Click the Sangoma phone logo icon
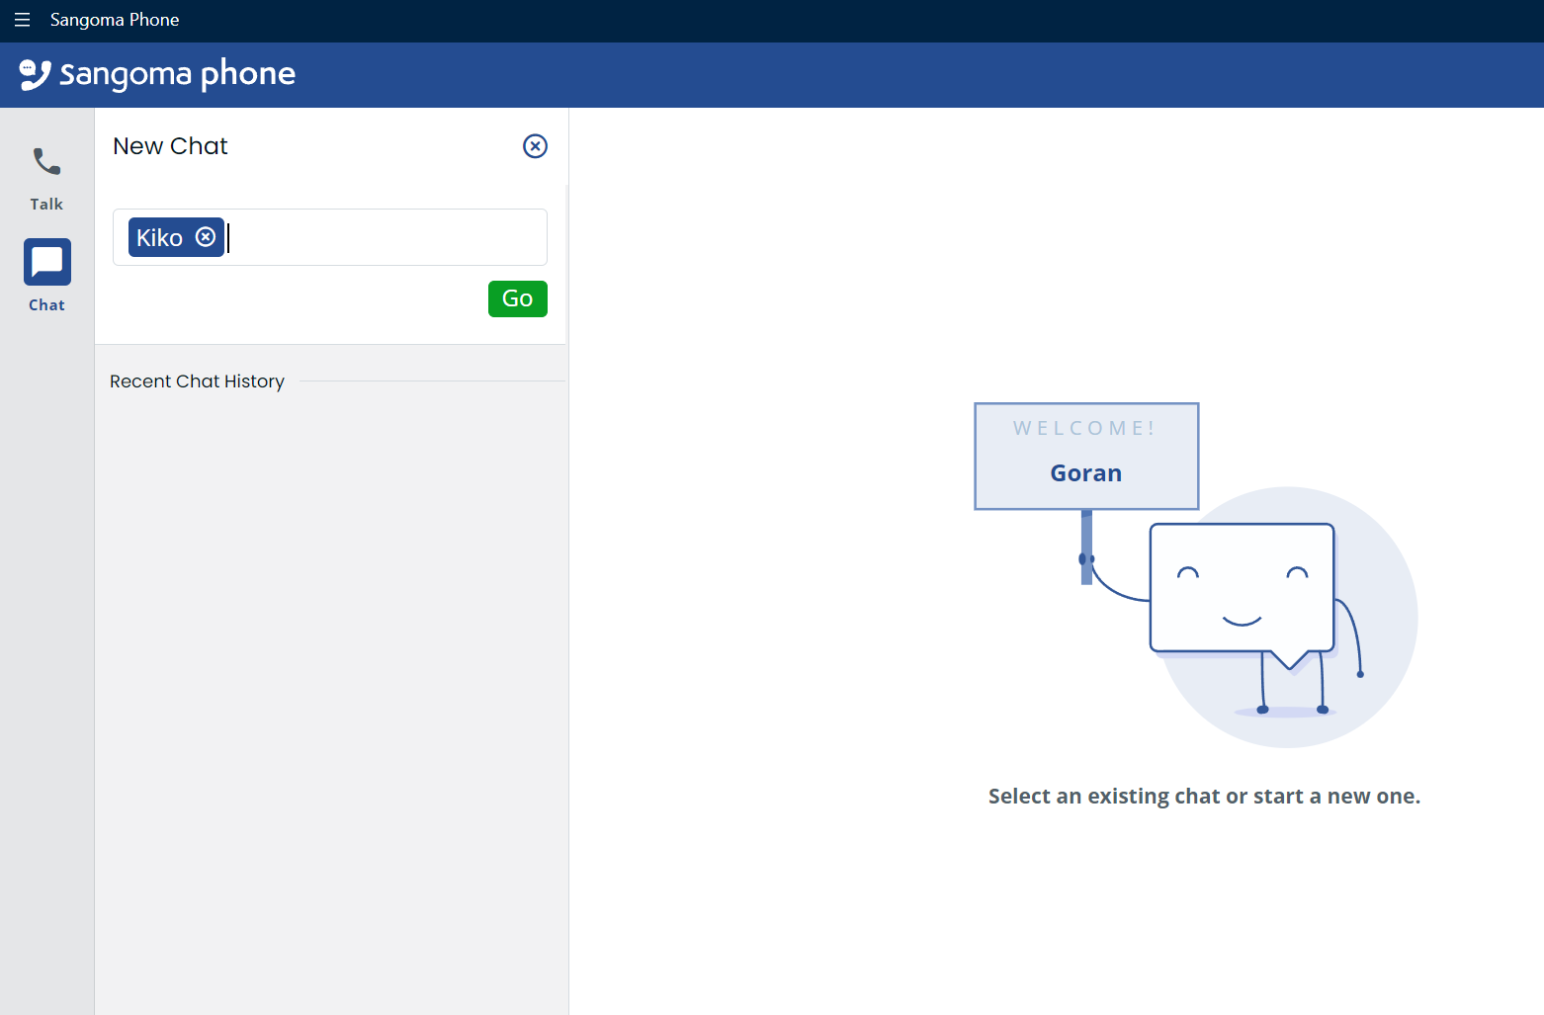Viewport: 1544px width, 1015px height. [x=35, y=74]
